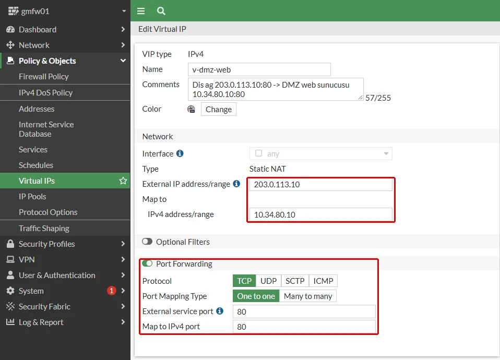Click the color palette icon beside Color

click(191, 109)
